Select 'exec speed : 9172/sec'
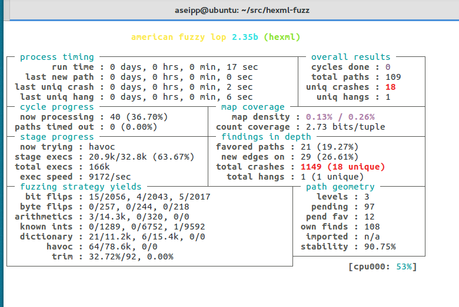This screenshot has width=459, height=307. pos(75,177)
